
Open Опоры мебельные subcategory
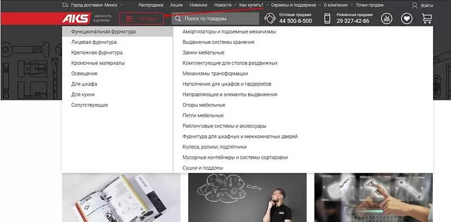point(204,105)
